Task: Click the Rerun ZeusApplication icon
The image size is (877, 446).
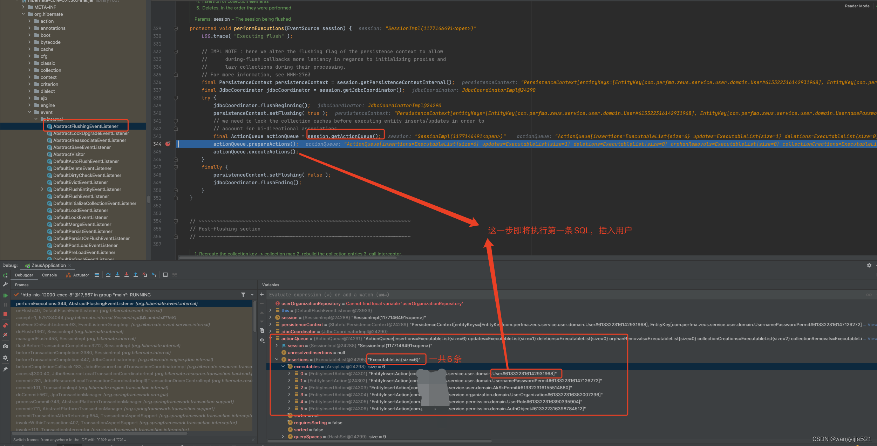Action: (x=5, y=275)
